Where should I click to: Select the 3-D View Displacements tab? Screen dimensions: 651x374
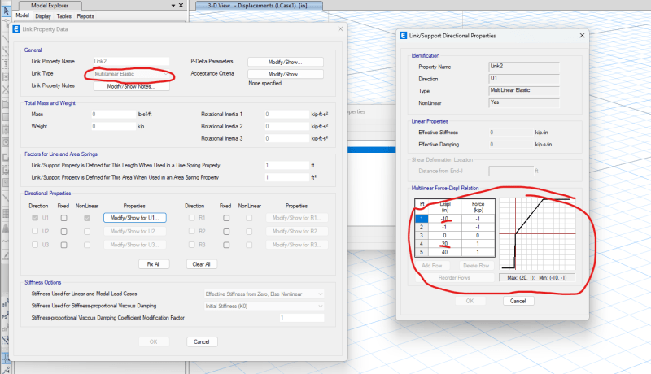coord(257,6)
